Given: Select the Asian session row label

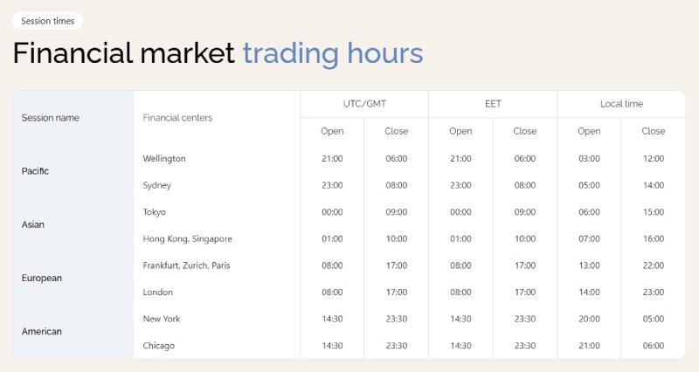Looking at the screenshot, I should coord(32,224).
